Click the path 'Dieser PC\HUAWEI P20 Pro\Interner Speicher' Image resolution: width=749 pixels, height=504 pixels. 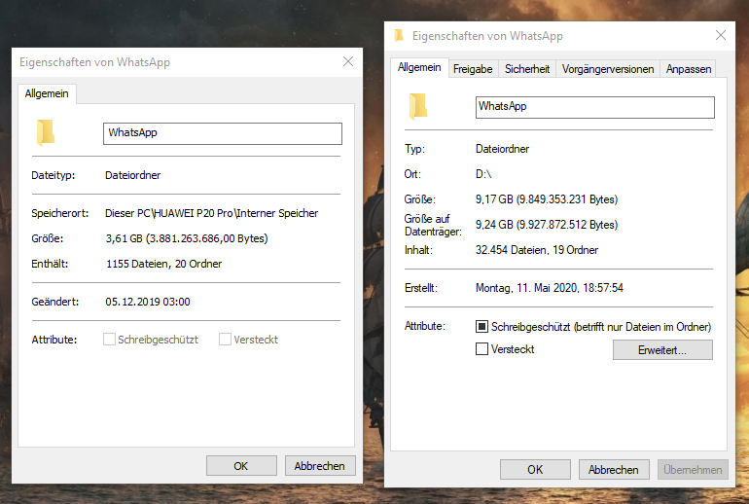(x=212, y=213)
